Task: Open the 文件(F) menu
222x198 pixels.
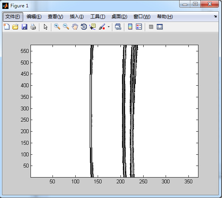Action: coord(13,17)
